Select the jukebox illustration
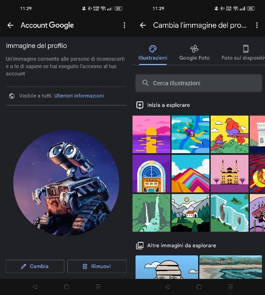The height and width of the screenshot is (295, 265). point(151,174)
